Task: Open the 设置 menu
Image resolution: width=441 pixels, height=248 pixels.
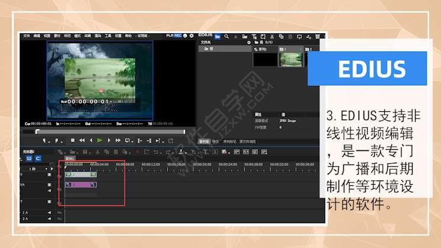Action: (x=118, y=36)
